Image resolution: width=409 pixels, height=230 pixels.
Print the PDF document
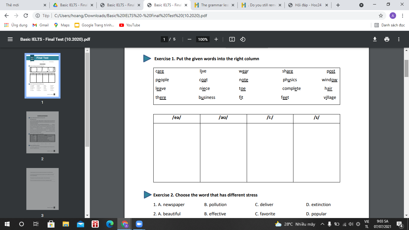(387, 39)
